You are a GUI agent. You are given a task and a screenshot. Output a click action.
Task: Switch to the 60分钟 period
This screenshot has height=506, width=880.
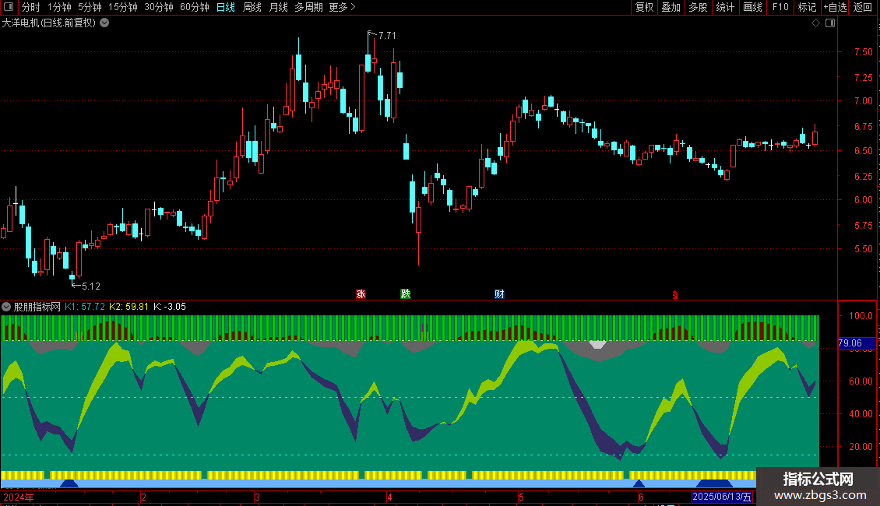(x=195, y=7)
